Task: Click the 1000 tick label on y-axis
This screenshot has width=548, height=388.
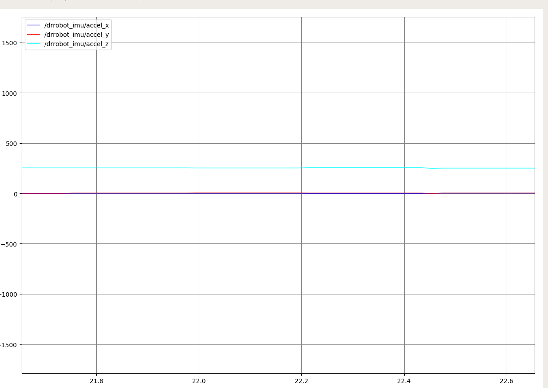Action: pyautogui.click(x=10, y=93)
